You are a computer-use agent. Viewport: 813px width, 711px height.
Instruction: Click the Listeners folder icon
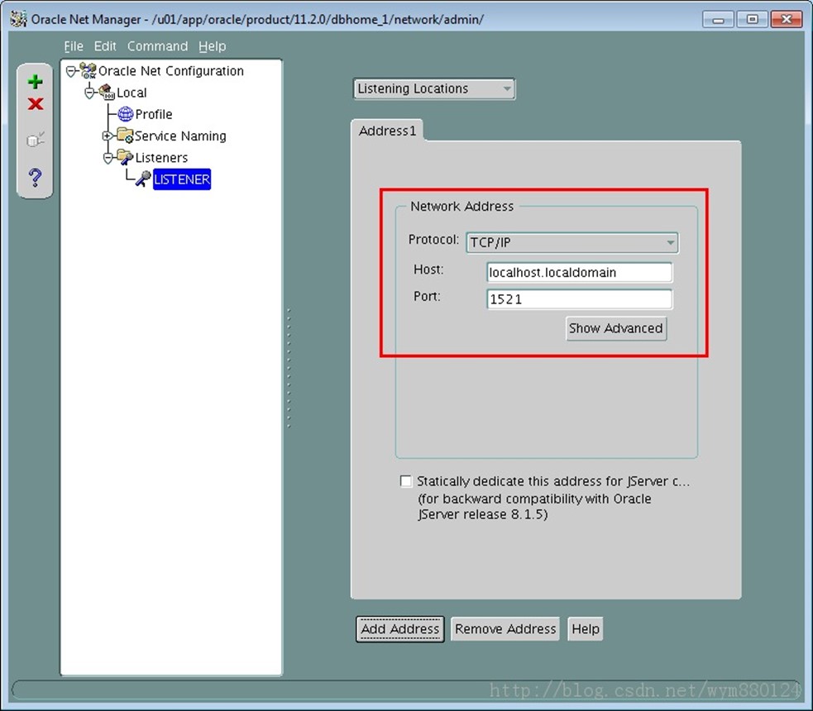click(124, 157)
